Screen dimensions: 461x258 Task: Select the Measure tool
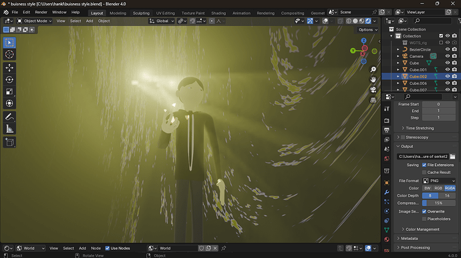tap(9, 129)
